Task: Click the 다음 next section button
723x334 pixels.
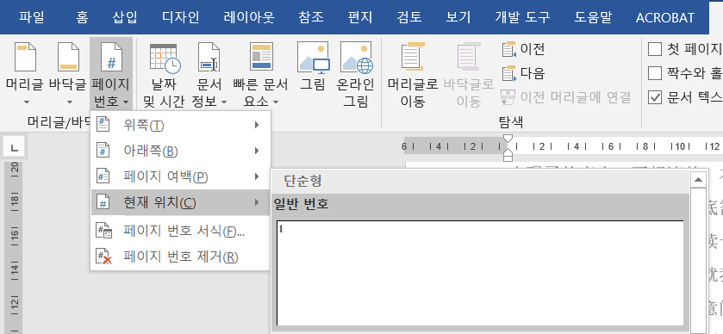Action: 523,73
